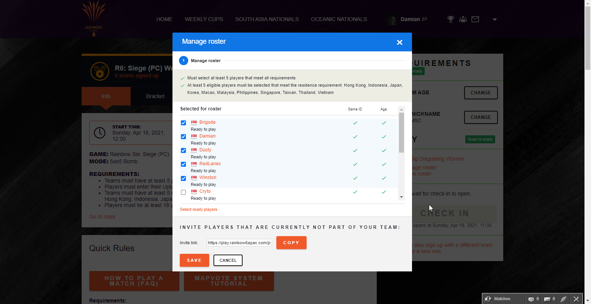Click the Asia Pacific League logo
Screen dimensions: 591x304
point(94,19)
